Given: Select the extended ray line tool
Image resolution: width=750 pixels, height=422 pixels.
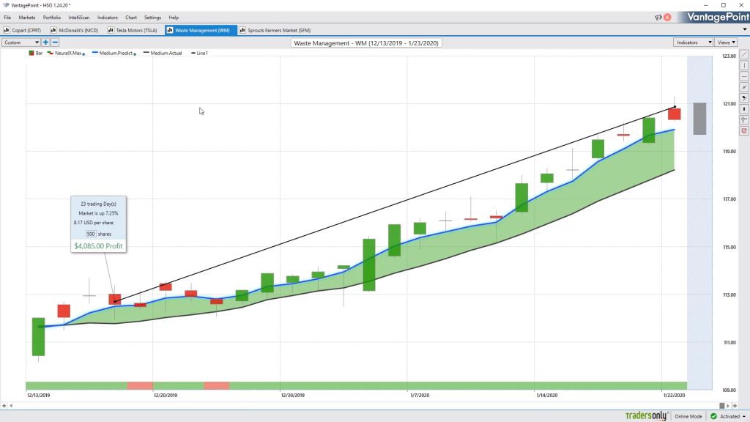Looking at the screenshot, I should 744,87.
